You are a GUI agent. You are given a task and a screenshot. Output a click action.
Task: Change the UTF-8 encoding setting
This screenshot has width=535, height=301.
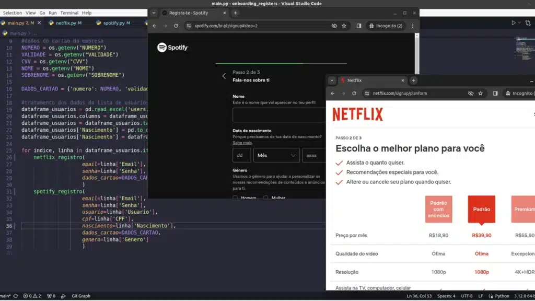coord(467,296)
